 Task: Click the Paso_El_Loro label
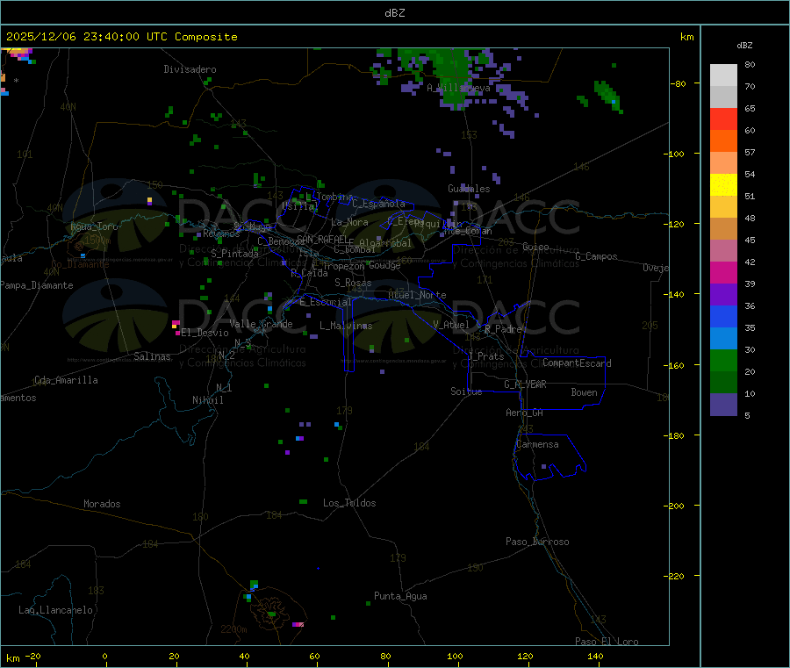(607, 642)
